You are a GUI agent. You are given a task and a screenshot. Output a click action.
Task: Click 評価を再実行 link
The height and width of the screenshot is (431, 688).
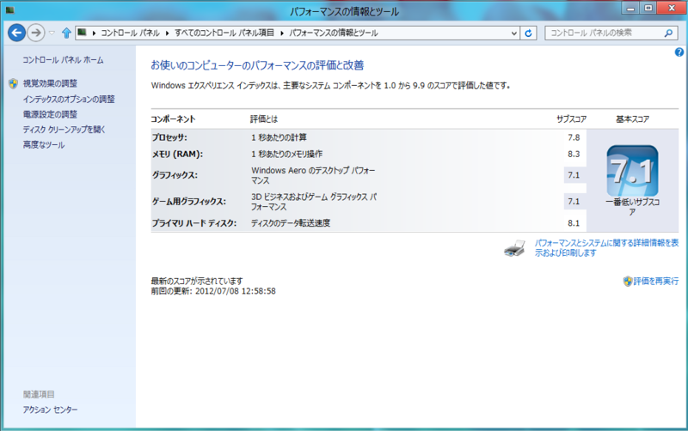[x=656, y=282]
